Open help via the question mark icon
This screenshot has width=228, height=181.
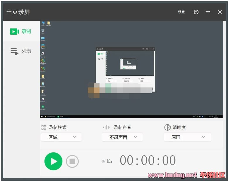coord(196,12)
